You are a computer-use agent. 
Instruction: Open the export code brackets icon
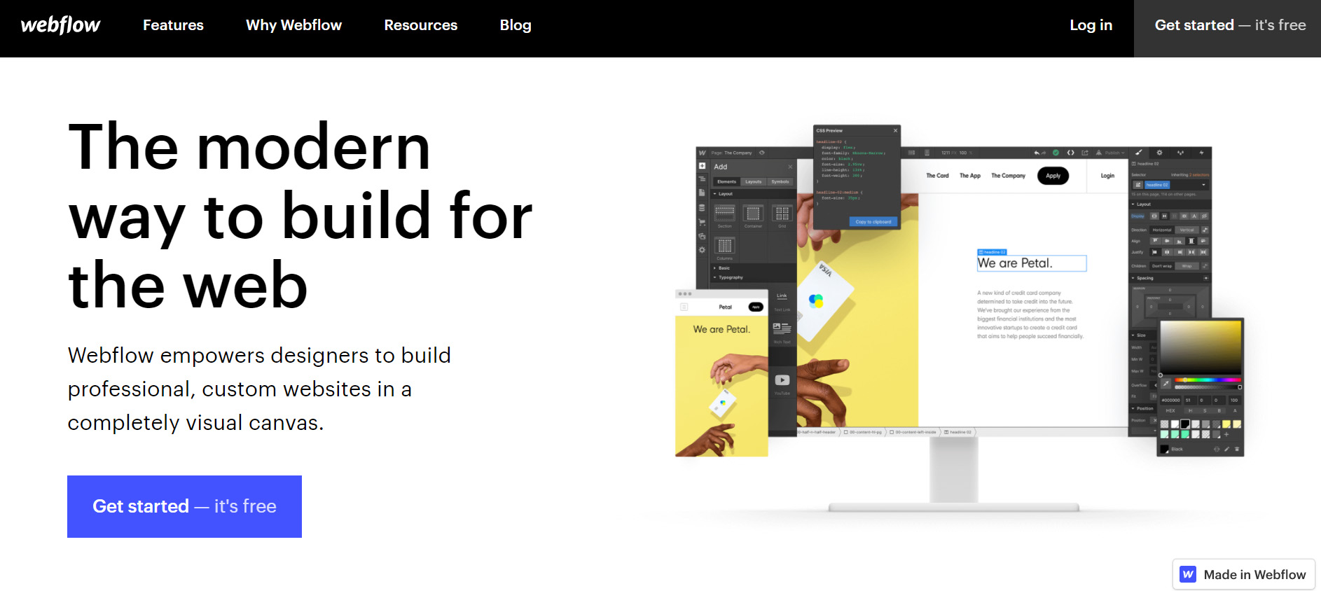click(1070, 153)
